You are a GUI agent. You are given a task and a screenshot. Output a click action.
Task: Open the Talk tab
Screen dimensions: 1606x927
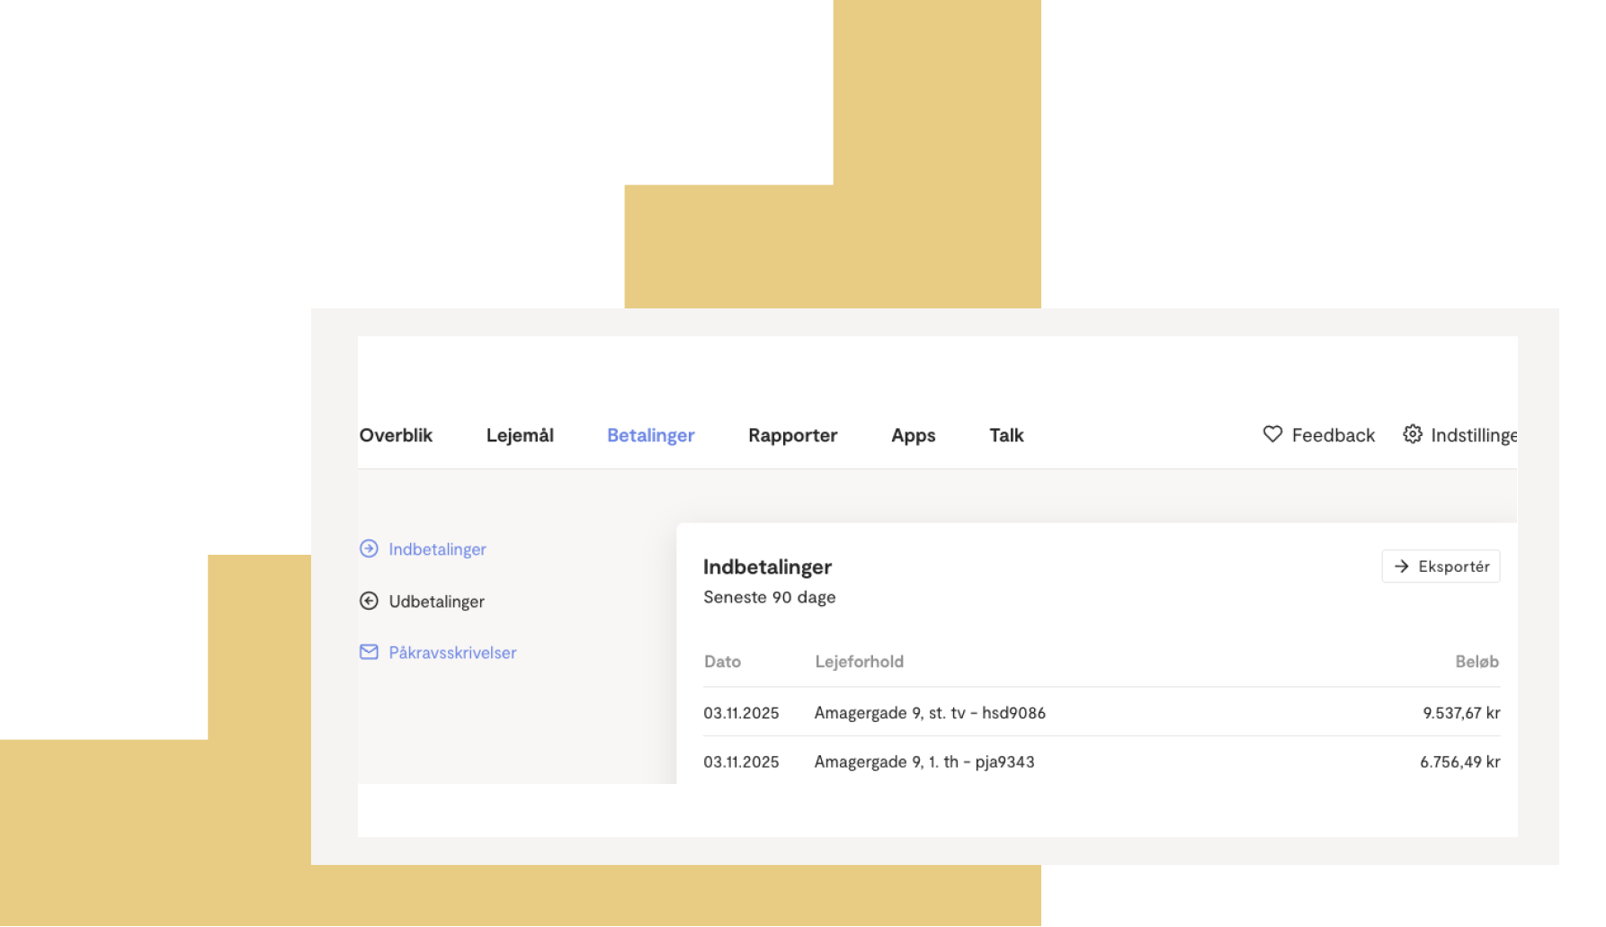click(1006, 435)
